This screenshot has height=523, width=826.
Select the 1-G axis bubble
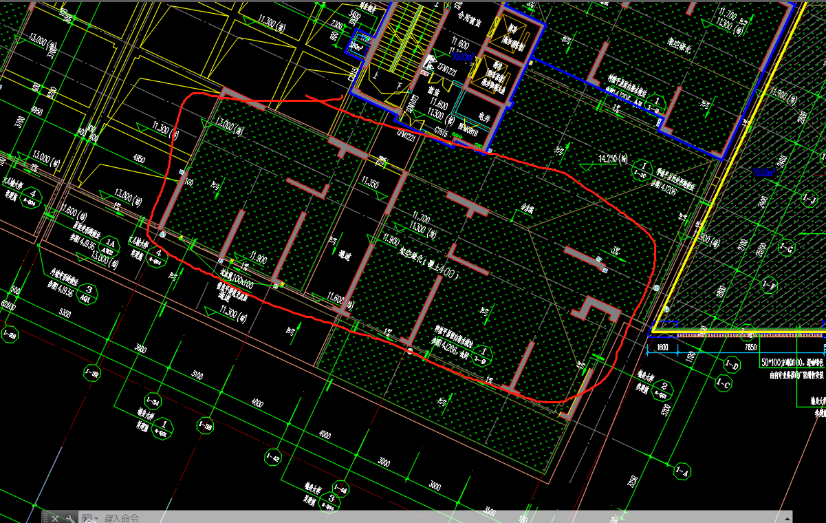(x=788, y=247)
